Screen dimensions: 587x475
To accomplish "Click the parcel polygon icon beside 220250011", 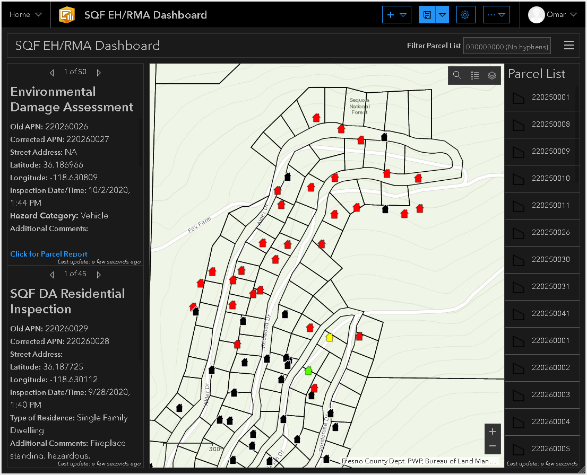I will [x=519, y=206].
